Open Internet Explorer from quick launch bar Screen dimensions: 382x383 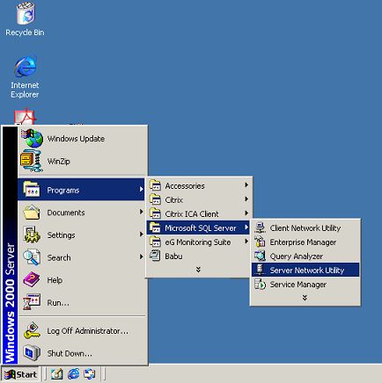73,374
